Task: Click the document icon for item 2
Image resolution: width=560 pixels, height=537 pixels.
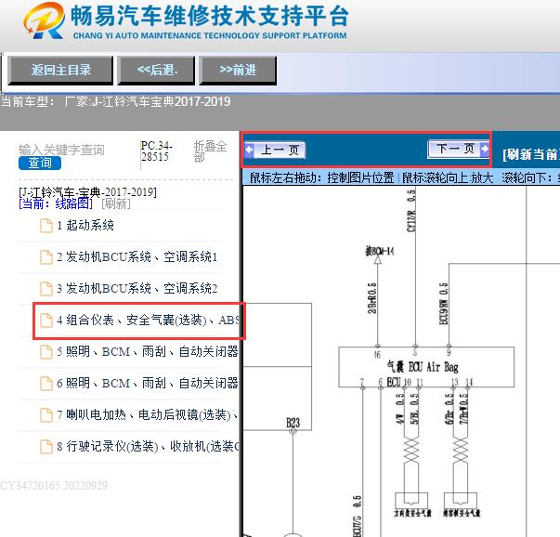Action: tap(46, 257)
